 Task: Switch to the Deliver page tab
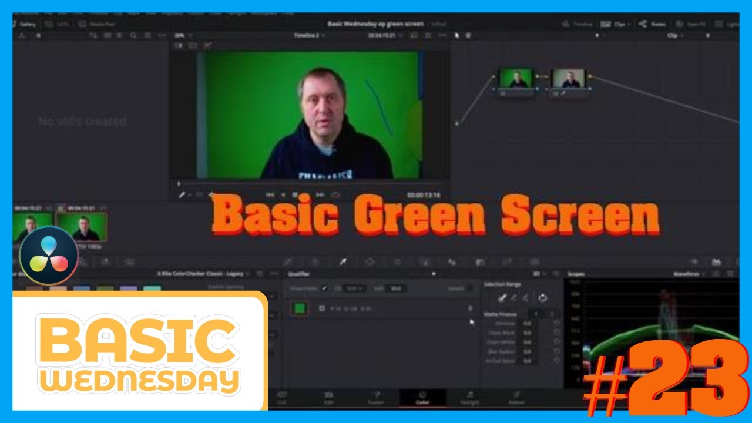pyautogui.click(x=516, y=398)
